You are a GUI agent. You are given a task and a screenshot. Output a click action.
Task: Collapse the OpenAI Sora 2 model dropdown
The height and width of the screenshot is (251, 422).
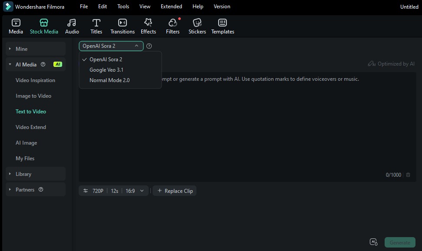[x=136, y=46]
